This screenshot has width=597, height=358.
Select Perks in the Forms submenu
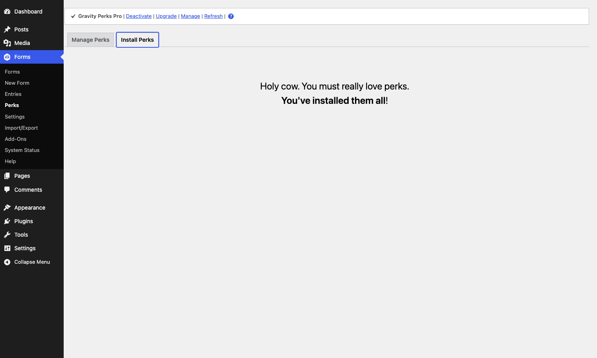[12, 105]
